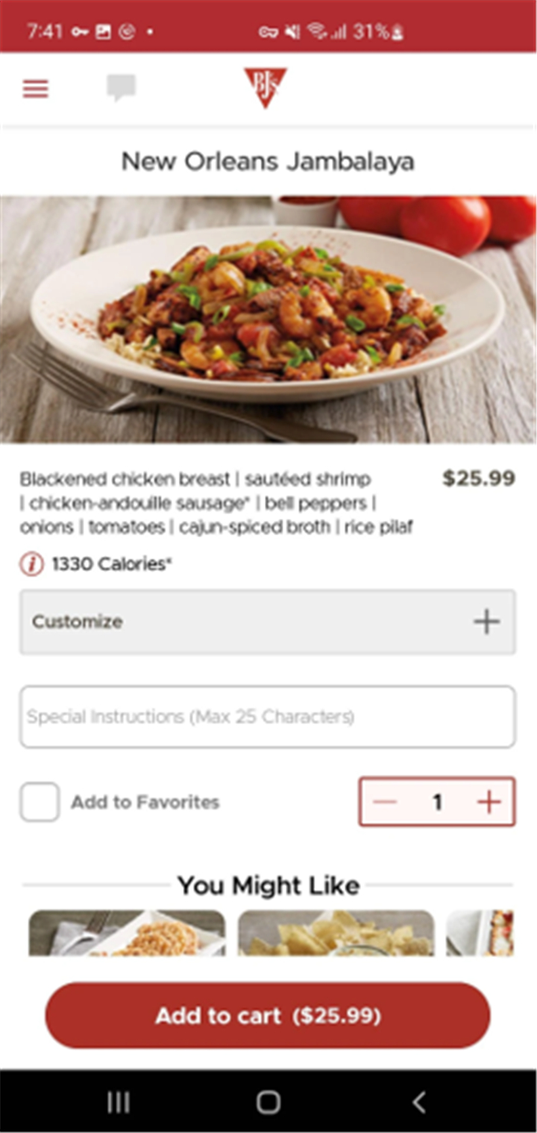Expand the Customize section
The height and width of the screenshot is (1133, 537).
(268, 622)
